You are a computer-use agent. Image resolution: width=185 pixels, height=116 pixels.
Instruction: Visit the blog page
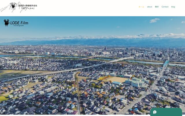pos(173,7)
